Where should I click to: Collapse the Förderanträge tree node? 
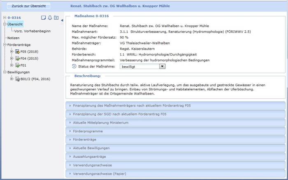click(x=5, y=44)
